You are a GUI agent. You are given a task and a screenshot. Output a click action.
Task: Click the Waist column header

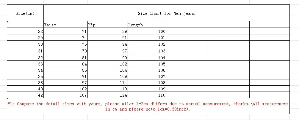[65, 25]
